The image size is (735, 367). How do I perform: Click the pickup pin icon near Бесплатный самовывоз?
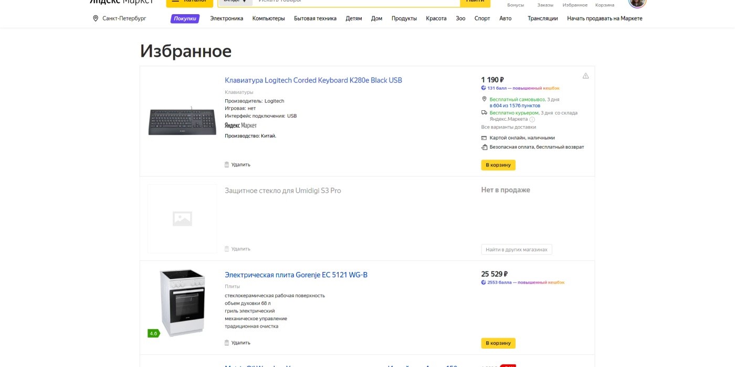click(484, 99)
